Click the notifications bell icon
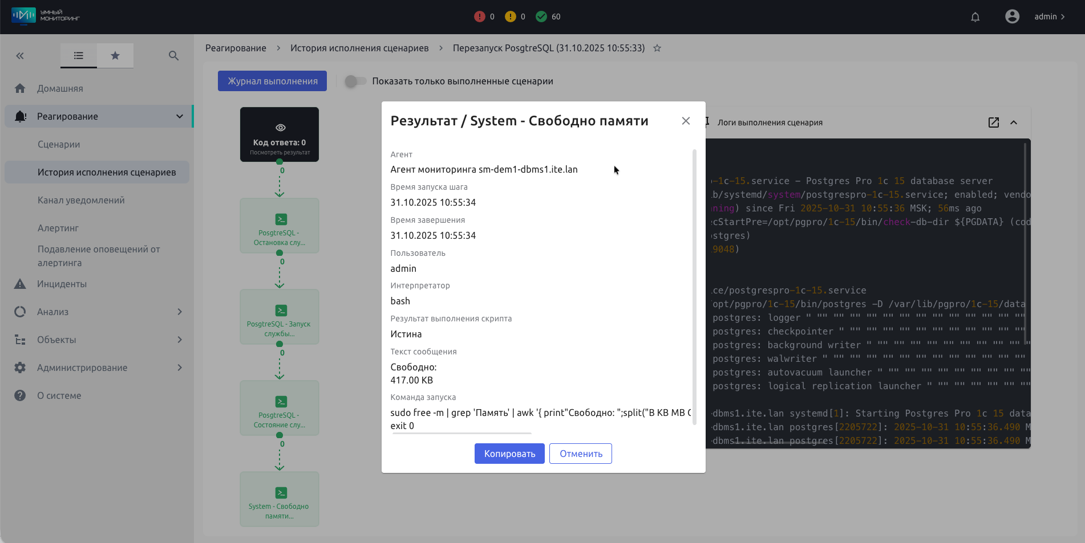The height and width of the screenshot is (543, 1085). 975,17
